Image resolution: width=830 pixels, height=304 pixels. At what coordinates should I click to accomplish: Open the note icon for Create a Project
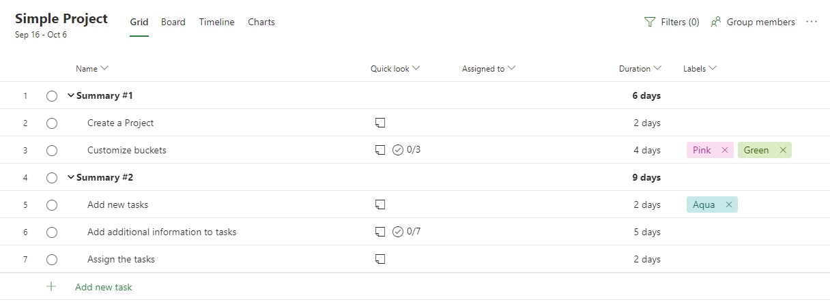pos(380,123)
